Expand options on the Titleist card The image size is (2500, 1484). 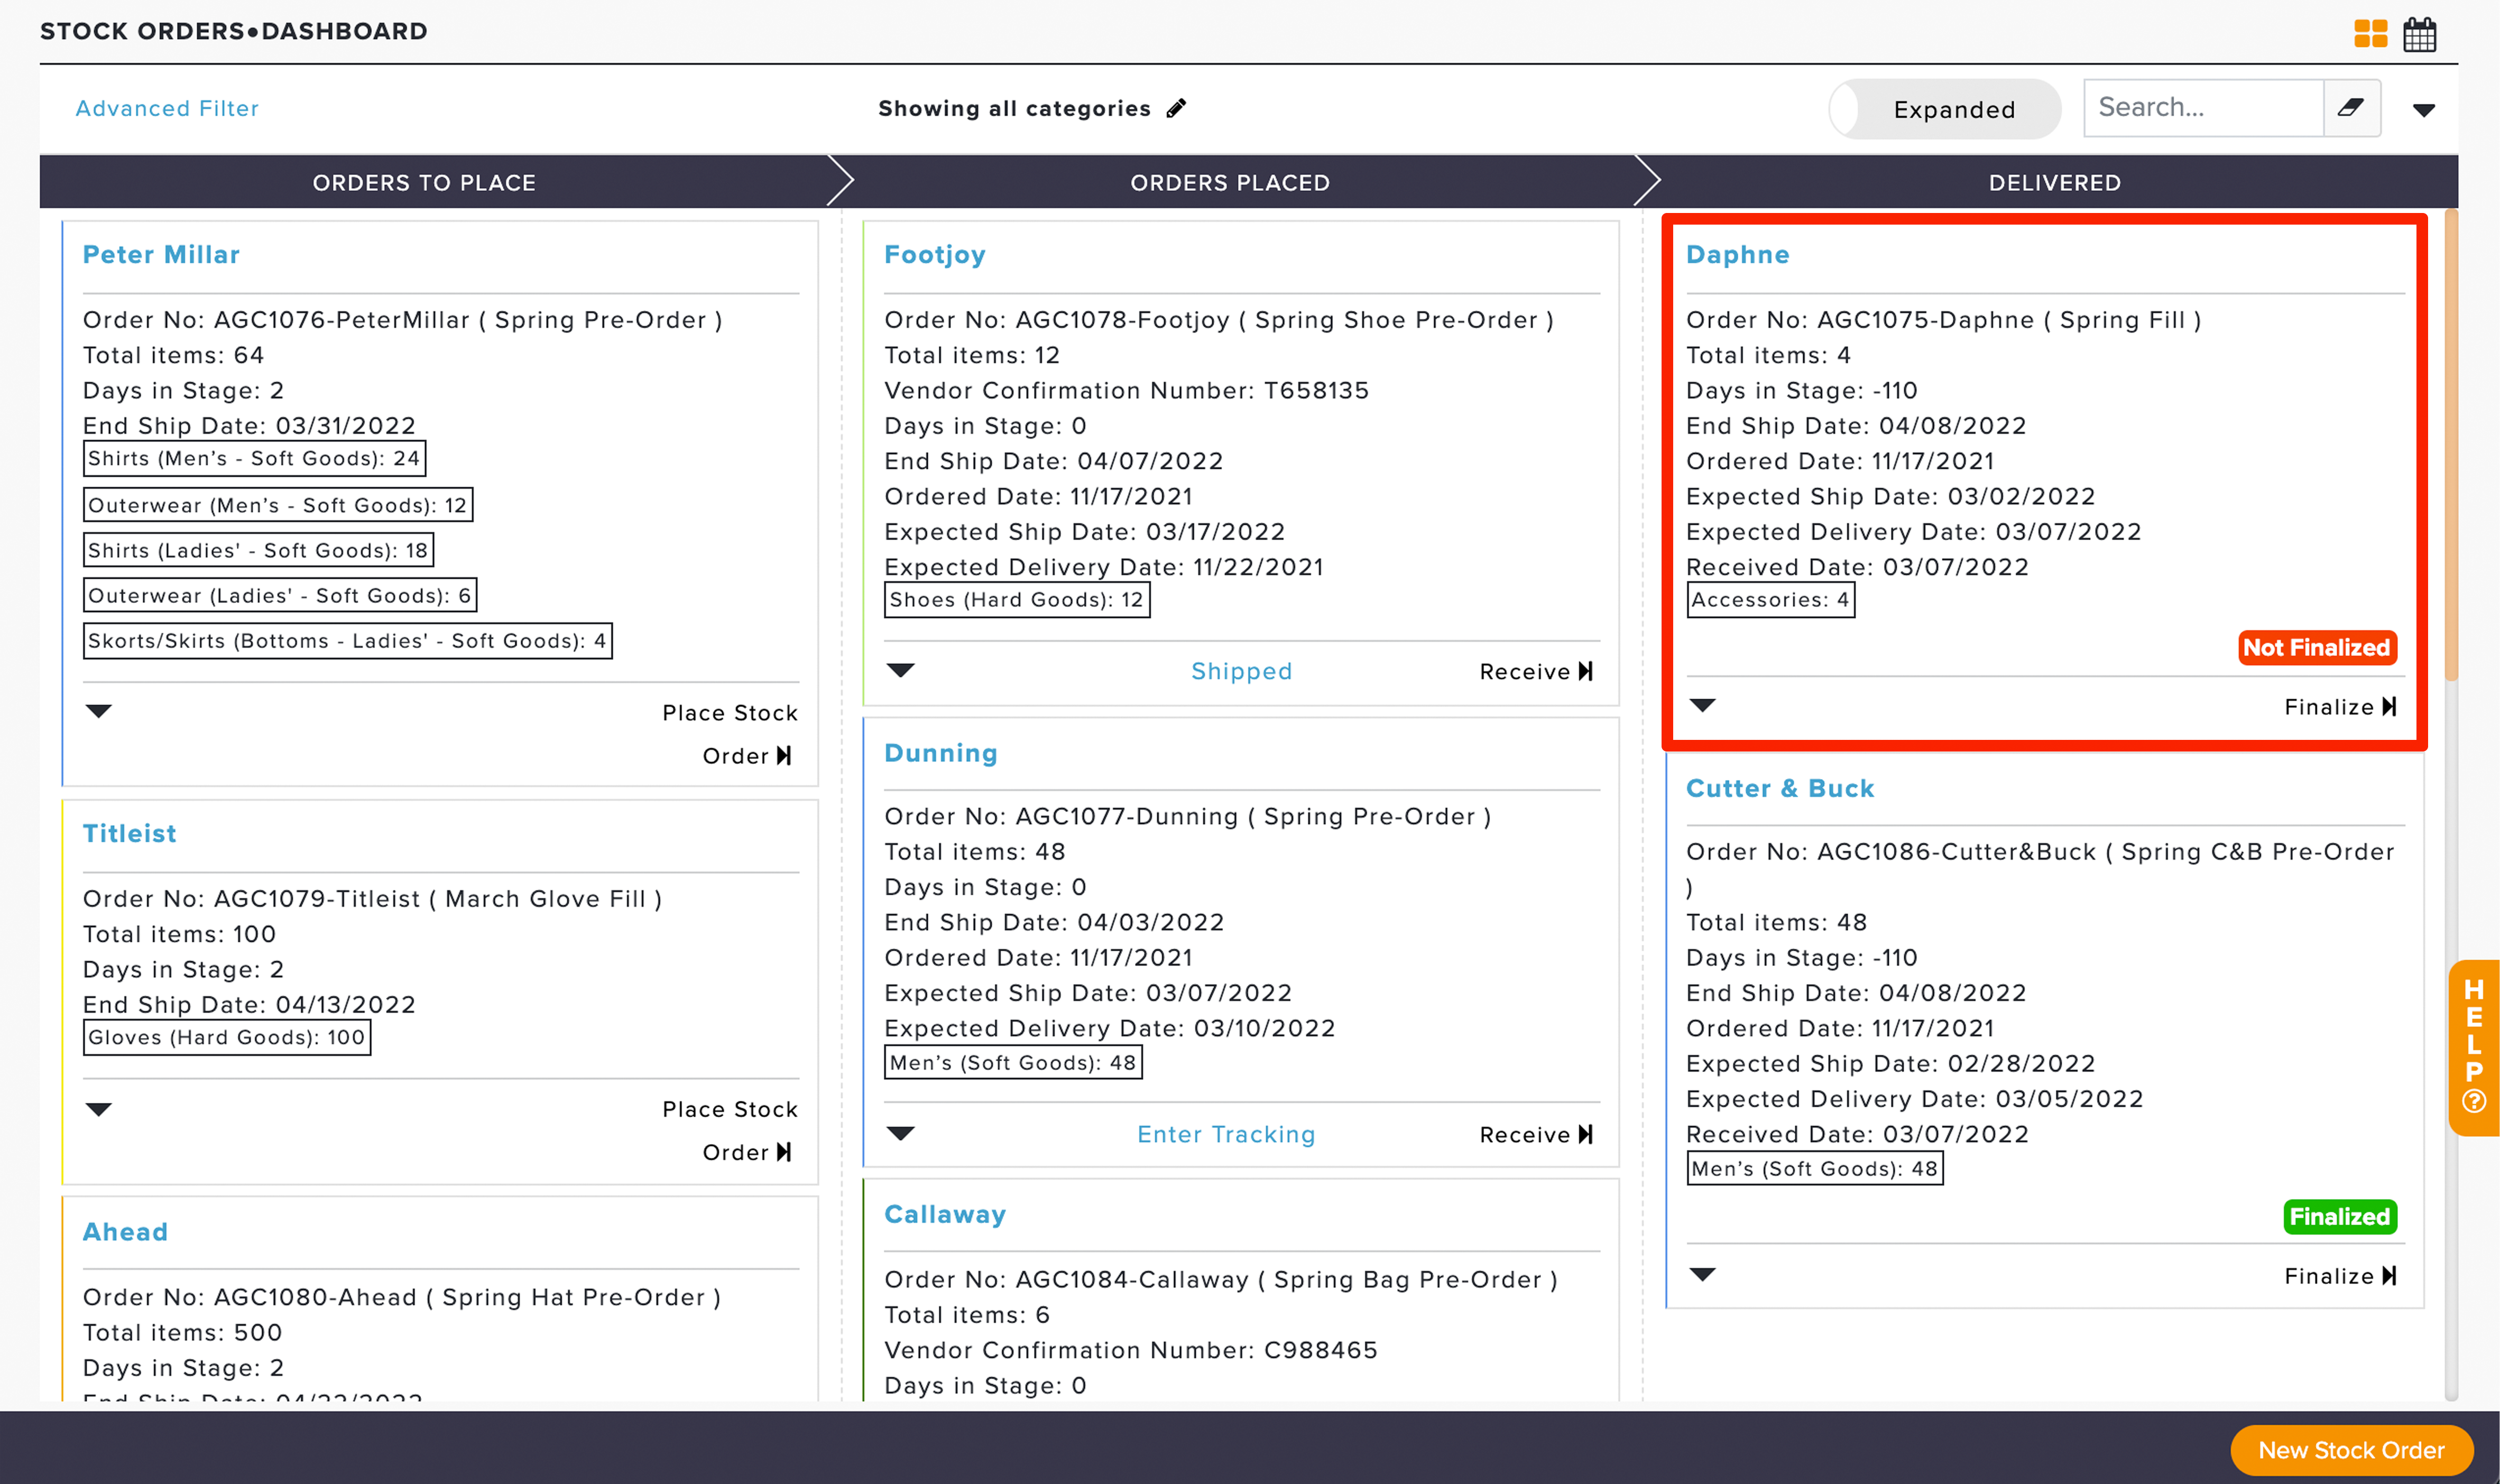coord(99,1109)
